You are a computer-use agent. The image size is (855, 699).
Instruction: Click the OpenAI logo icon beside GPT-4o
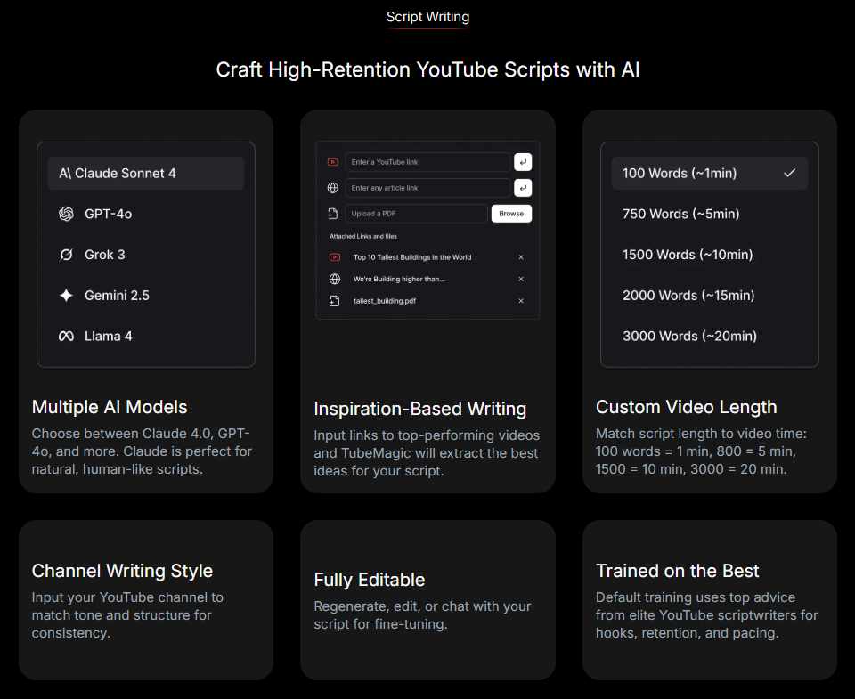(66, 214)
